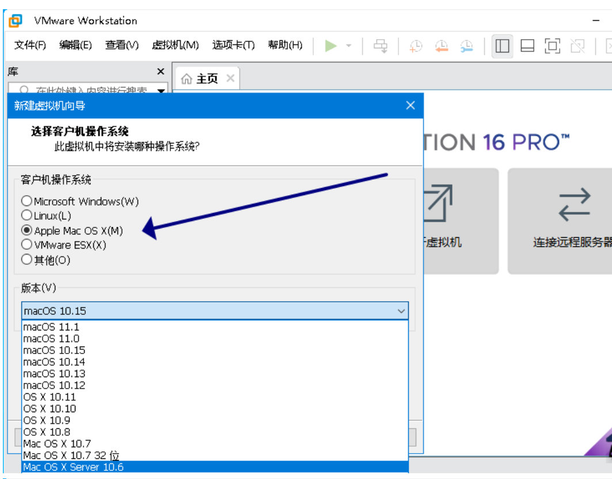This screenshot has width=612, height=479.
Task: Enter full screen mode via toolbar icon
Action: coord(552,46)
